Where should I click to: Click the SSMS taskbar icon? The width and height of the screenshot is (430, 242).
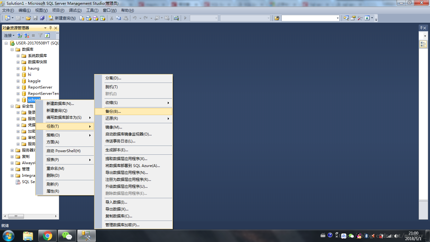[x=86, y=236]
